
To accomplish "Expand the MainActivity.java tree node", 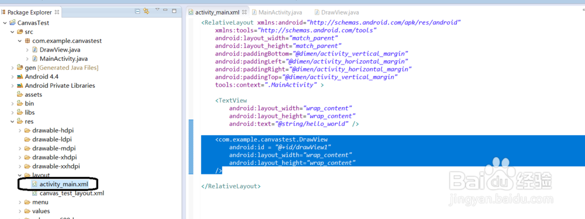I will 27,59.
